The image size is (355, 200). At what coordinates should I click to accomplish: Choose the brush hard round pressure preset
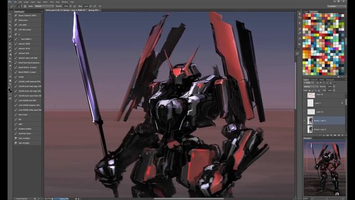click(x=28, y=63)
